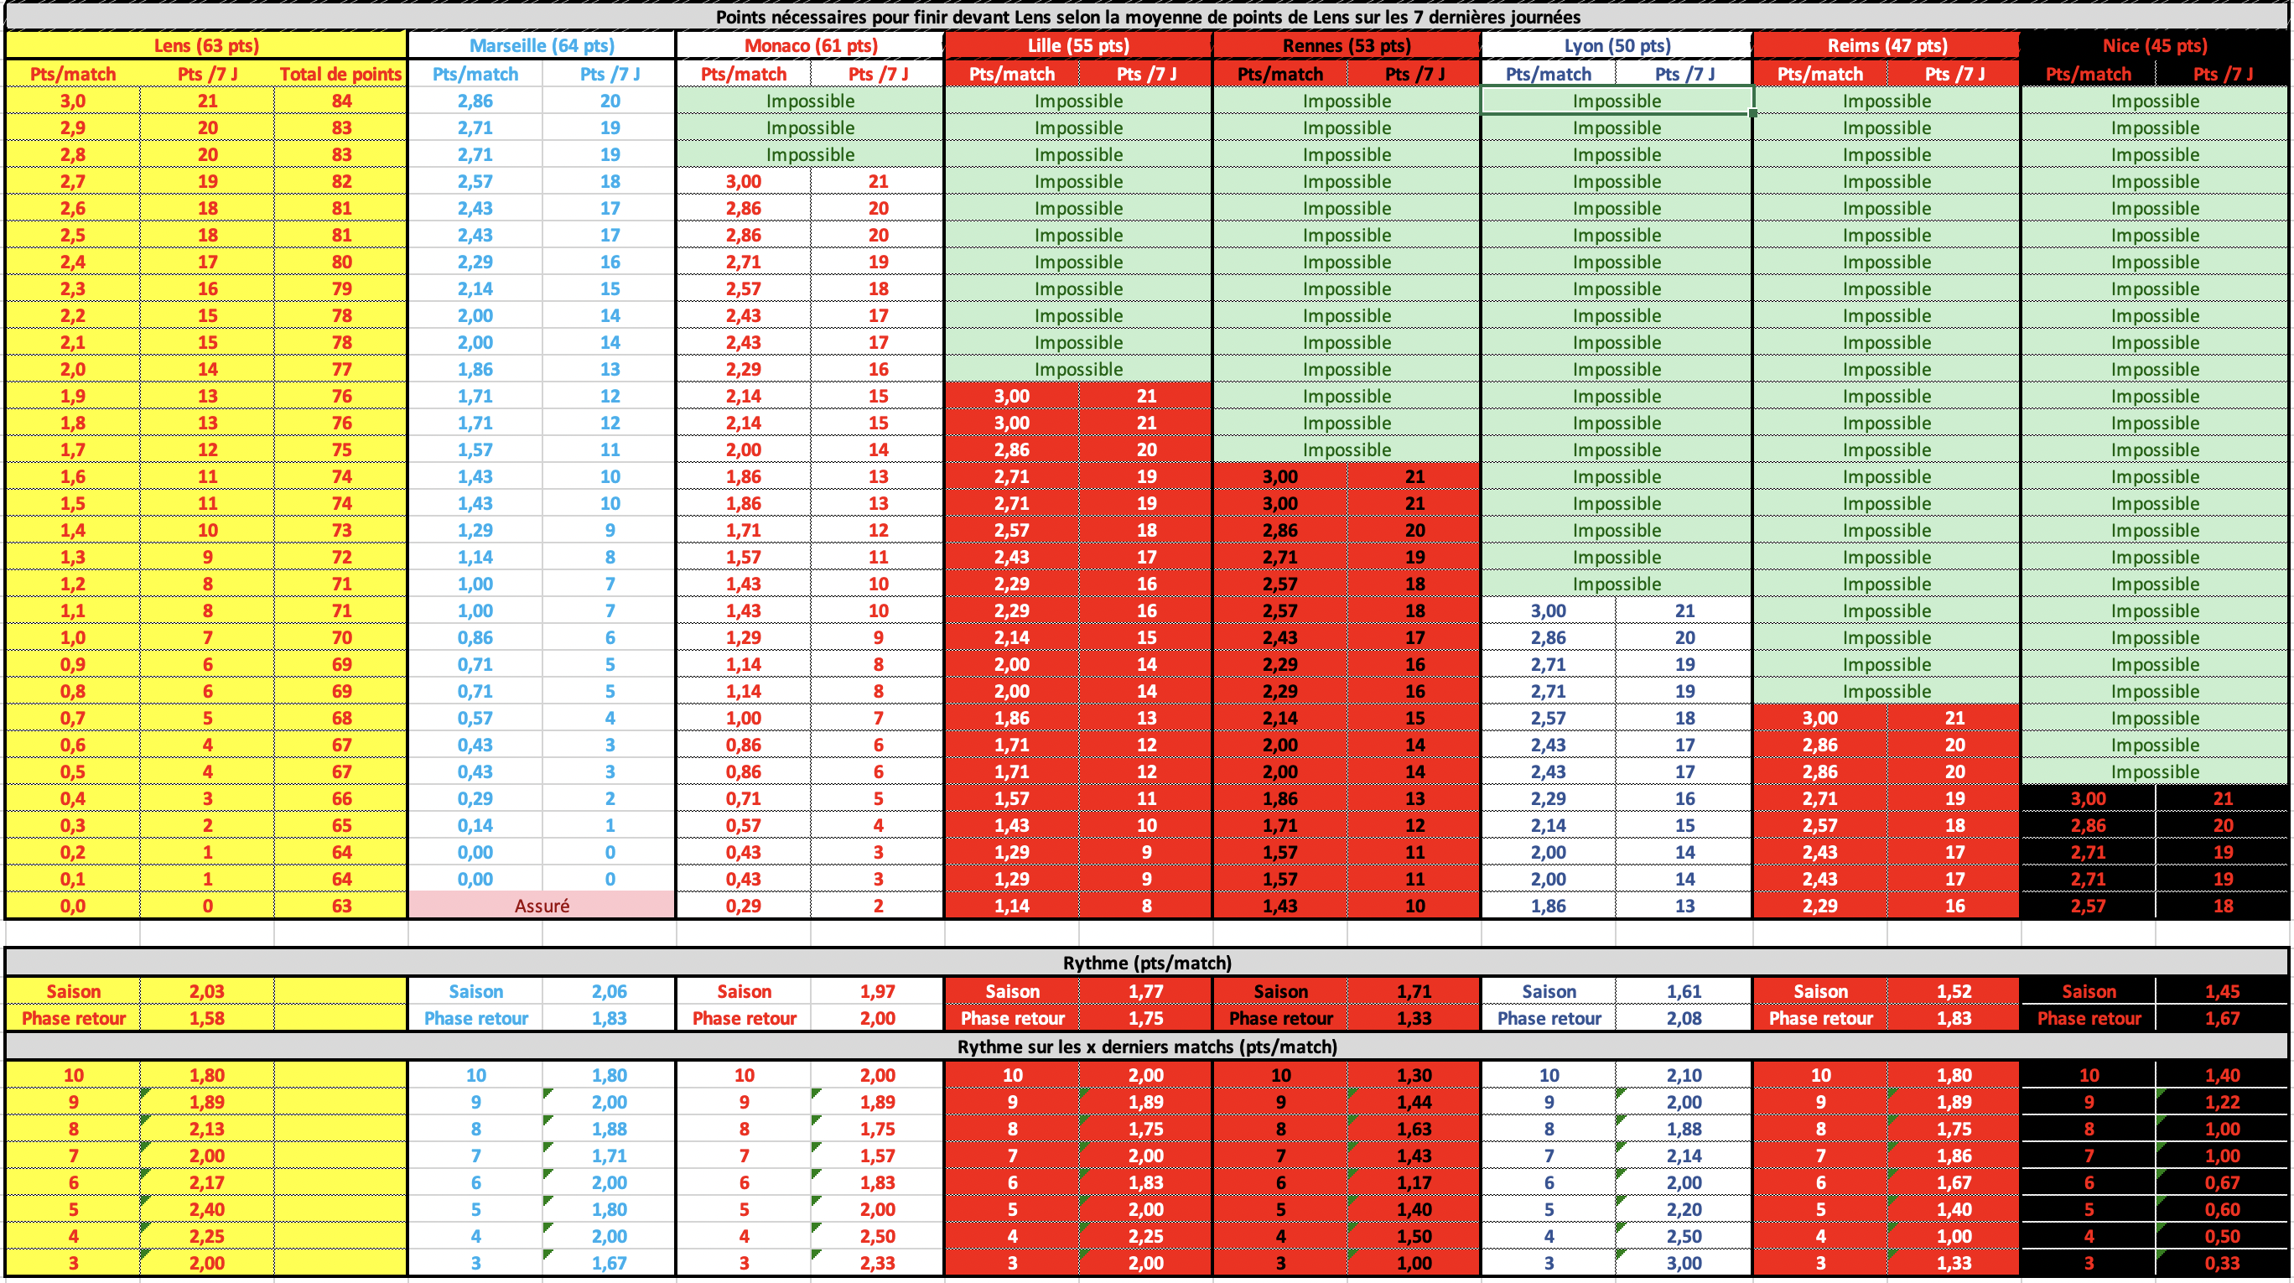Select the Lens Saison value "2,03"

coord(206,991)
